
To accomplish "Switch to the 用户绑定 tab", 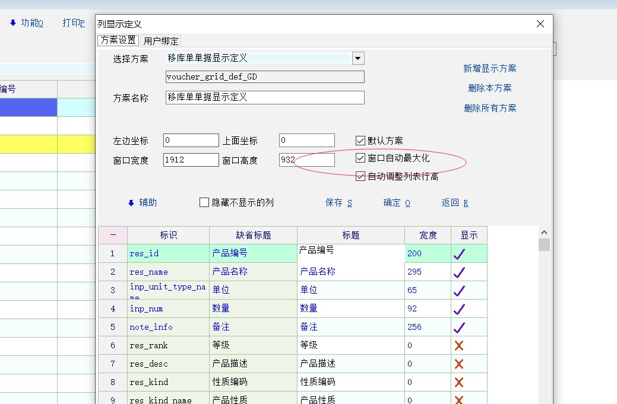I will (161, 41).
